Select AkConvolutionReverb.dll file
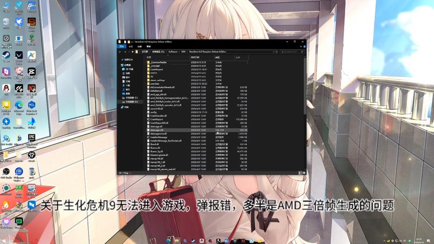Viewport: 434px width, 244px height. (x=197, y=87)
